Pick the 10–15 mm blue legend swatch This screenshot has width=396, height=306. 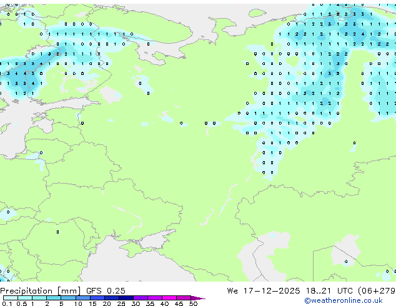coord(82,298)
